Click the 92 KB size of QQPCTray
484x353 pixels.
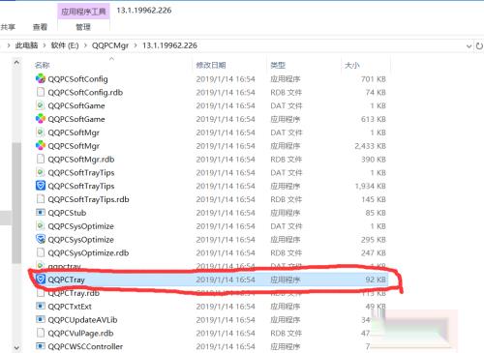pos(376,279)
